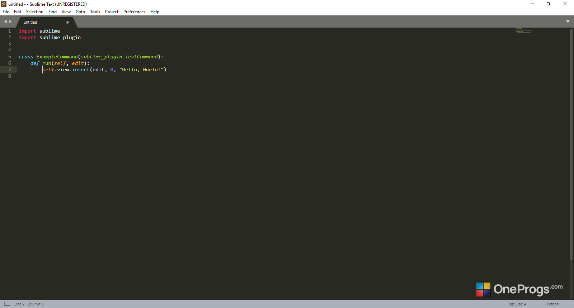Open the Project menu
Image resolution: width=574 pixels, height=308 pixels.
pos(112,12)
